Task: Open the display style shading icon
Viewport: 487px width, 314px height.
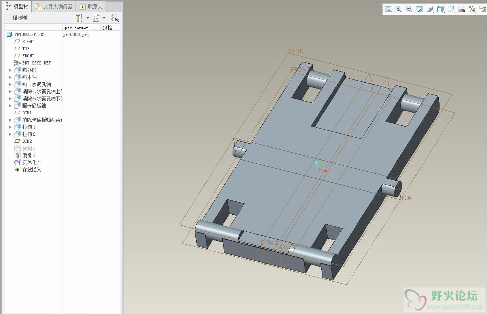Action: pyautogui.click(x=430, y=9)
